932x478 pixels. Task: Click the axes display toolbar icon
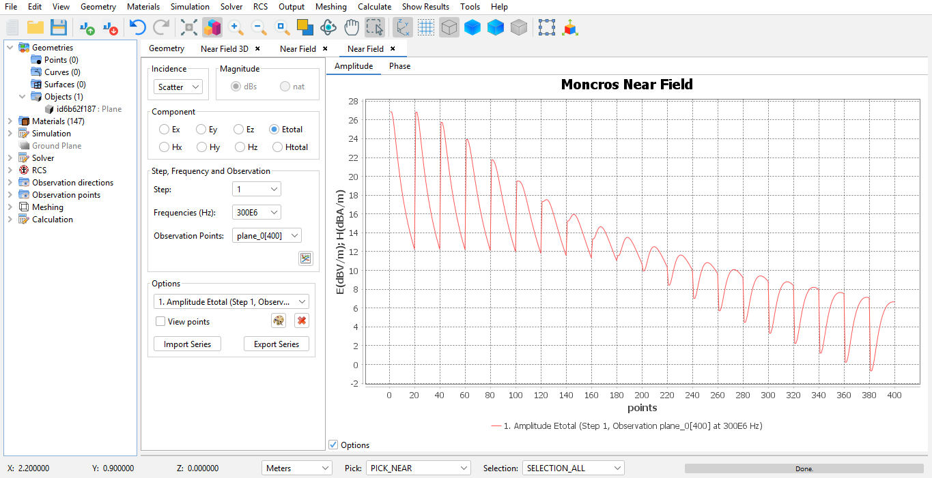[x=403, y=27]
